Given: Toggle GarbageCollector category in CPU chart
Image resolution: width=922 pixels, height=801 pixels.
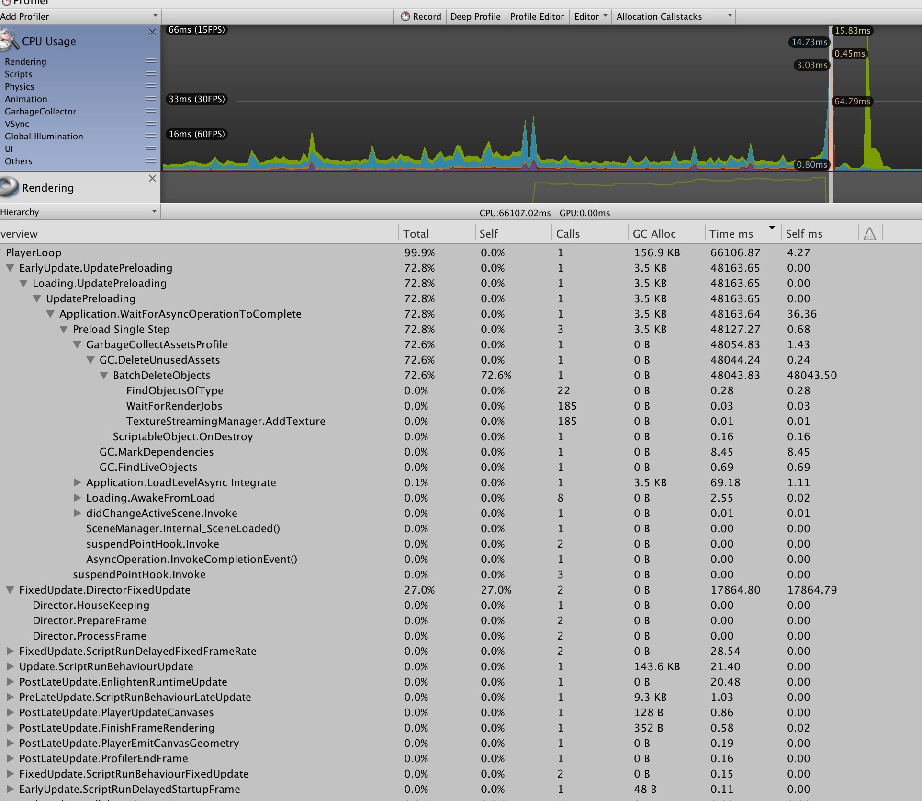Looking at the screenshot, I should pyautogui.click(x=40, y=111).
